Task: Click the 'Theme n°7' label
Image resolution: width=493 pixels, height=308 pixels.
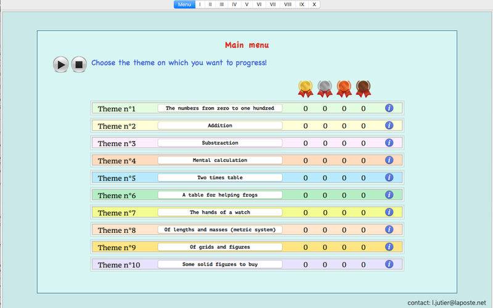Action: [116, 213]
